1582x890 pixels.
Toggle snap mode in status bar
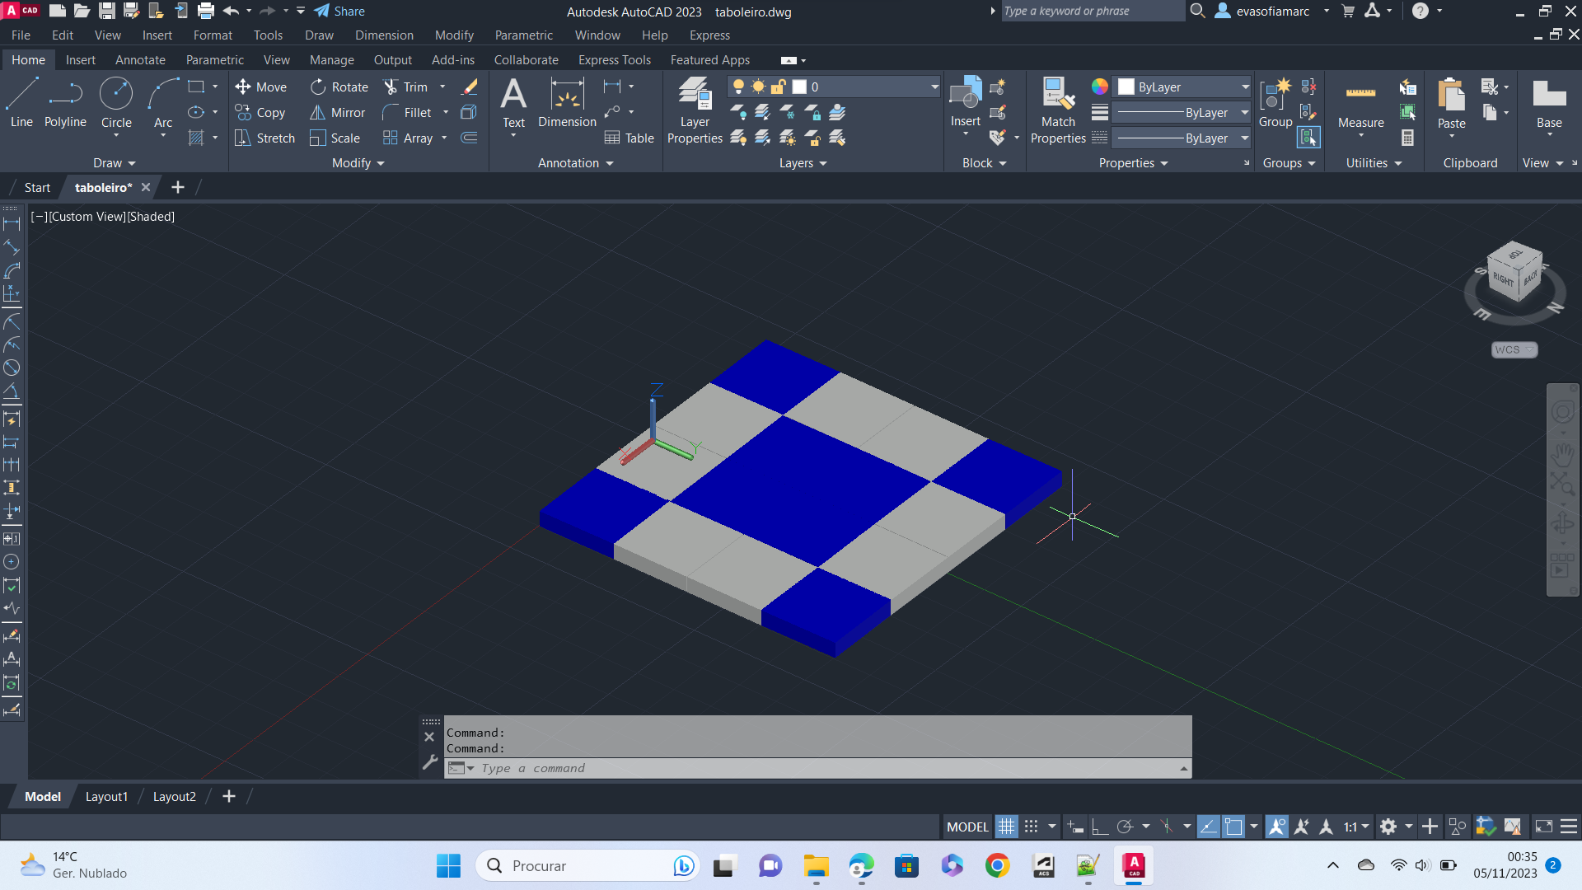click(x=1031, y=827)
